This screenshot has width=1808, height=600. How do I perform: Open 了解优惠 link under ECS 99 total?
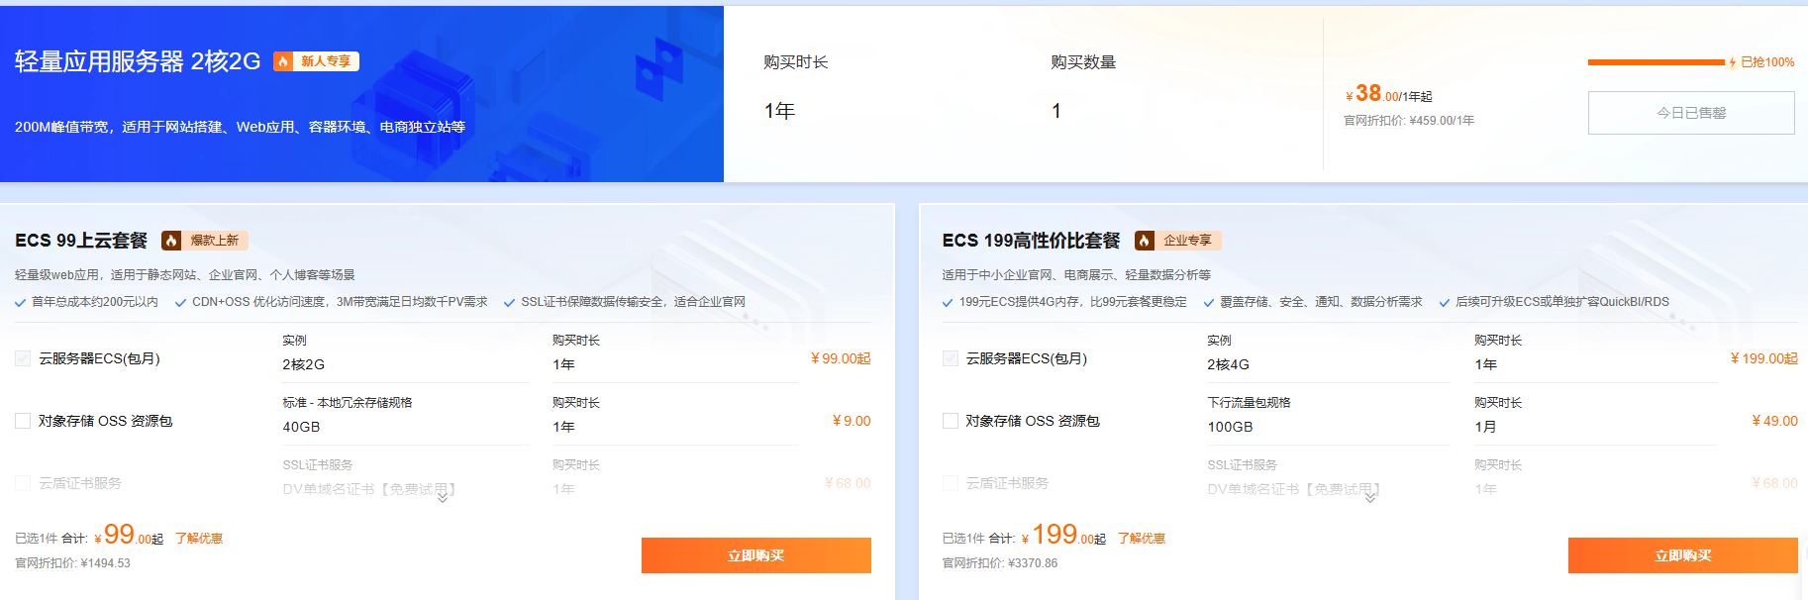click(199, 539)
